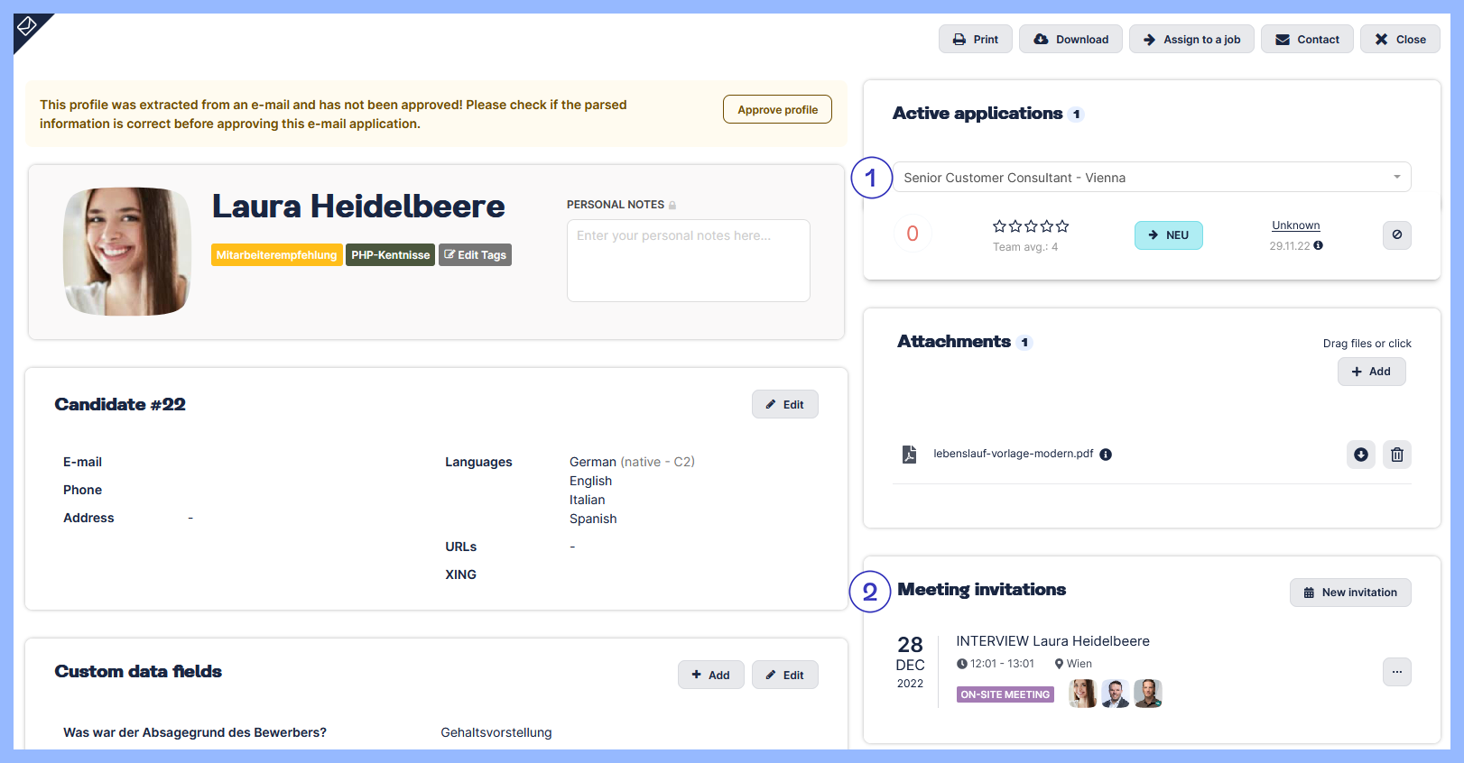Set the star rating to five stars
Viewport: 1464px width, 763px height.
click(1062, 226)
